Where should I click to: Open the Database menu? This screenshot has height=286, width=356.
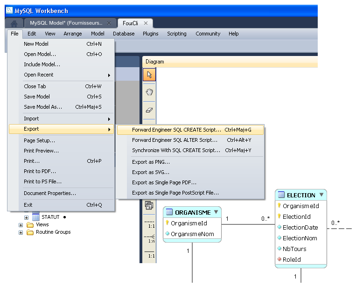(x=124, y=34)
